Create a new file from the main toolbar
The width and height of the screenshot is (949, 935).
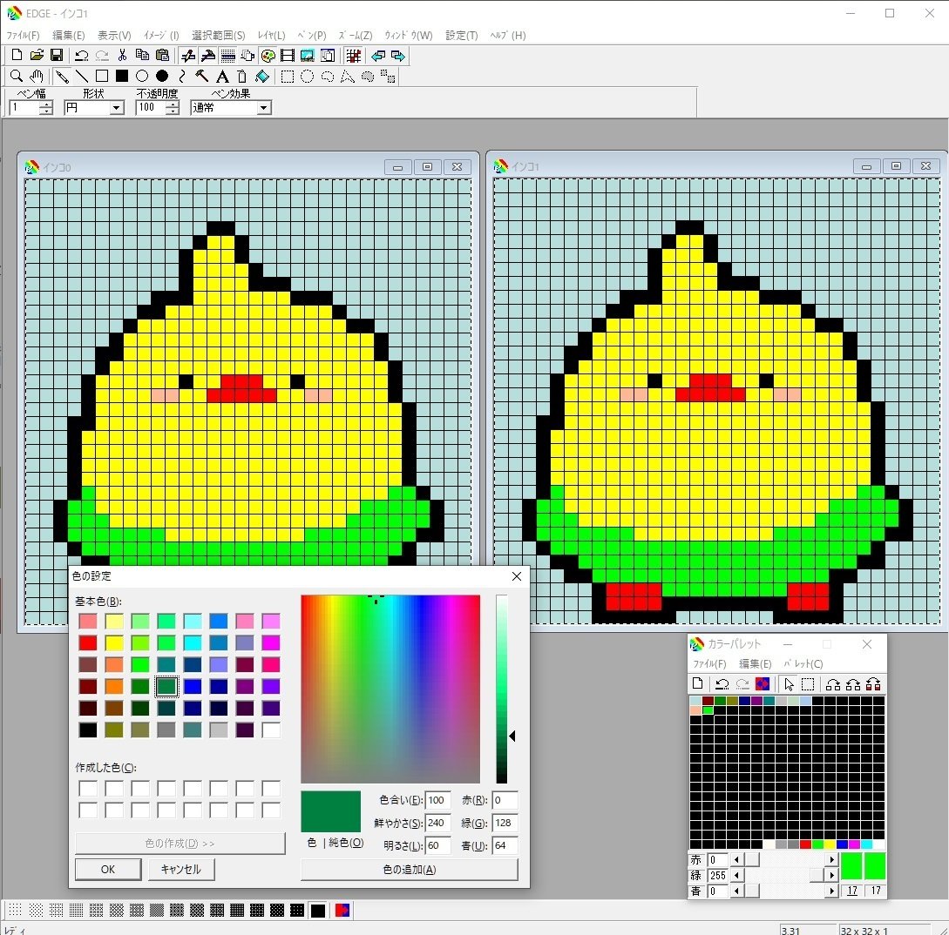(17, 56)
